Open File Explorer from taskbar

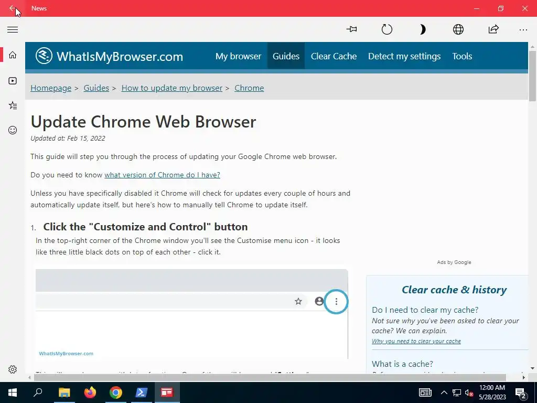tap(64, 393)
